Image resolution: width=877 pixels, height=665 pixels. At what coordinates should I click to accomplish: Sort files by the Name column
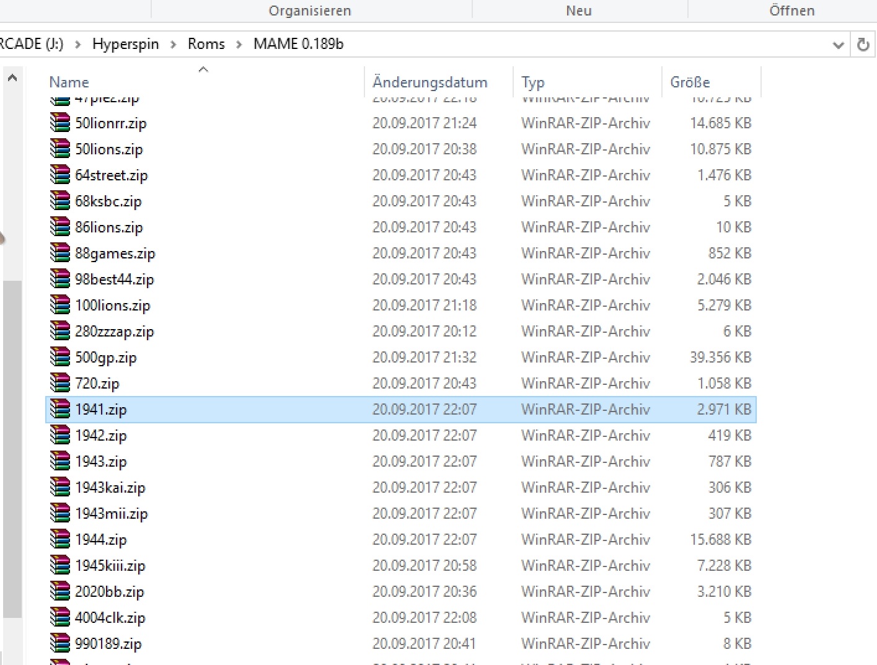(69, 82)
